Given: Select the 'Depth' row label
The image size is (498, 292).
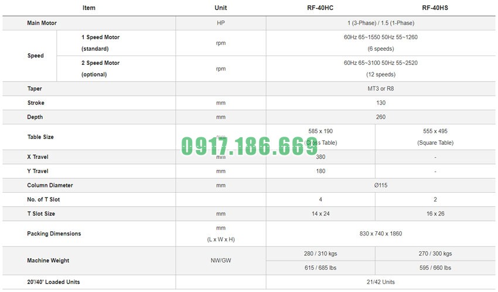Looking at the screenshot, I should [x=35, y=117].
